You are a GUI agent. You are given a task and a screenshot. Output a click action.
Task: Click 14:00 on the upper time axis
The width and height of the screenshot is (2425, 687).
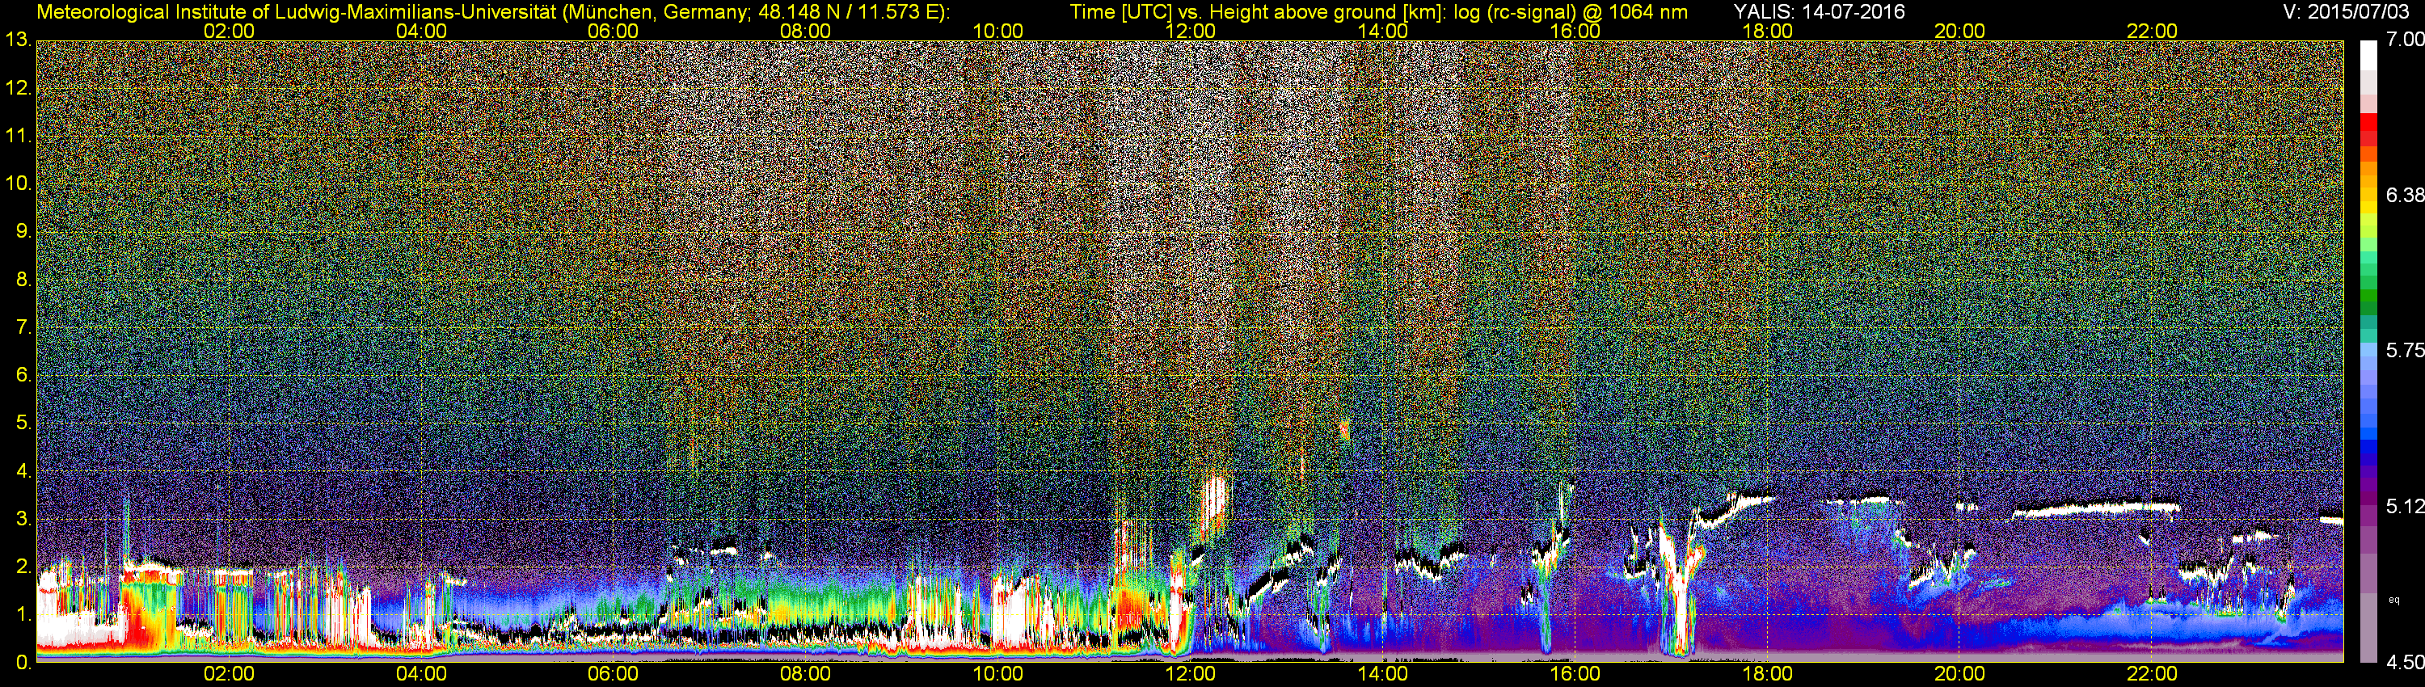1383,31
